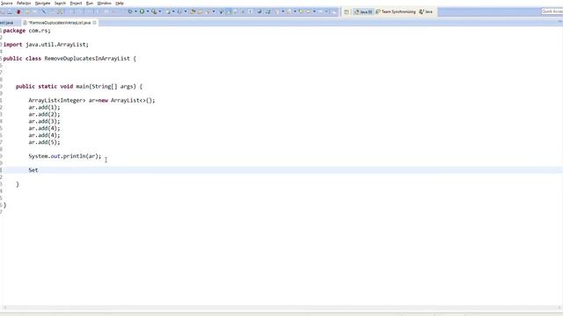
Task: Open the Navigate menu
Action: tap(43, 4)
